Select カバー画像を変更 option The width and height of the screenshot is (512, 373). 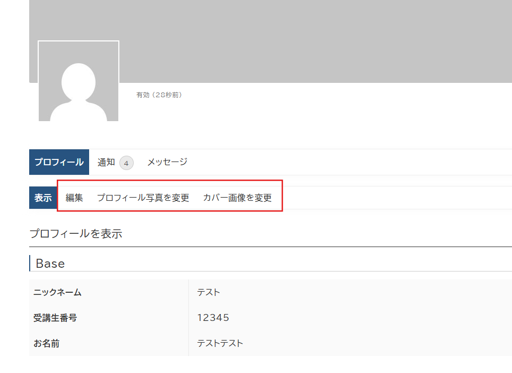[x=237, y=198]
